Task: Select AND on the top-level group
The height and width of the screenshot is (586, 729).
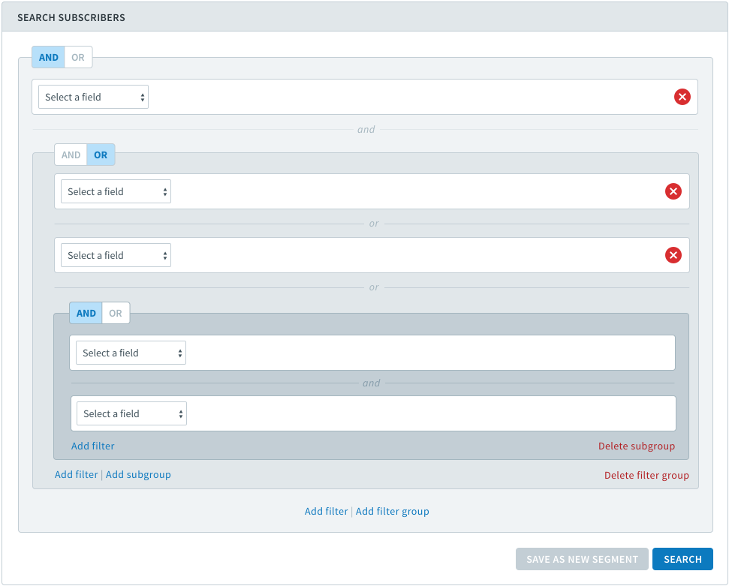Action: click(x=48, y=57)
